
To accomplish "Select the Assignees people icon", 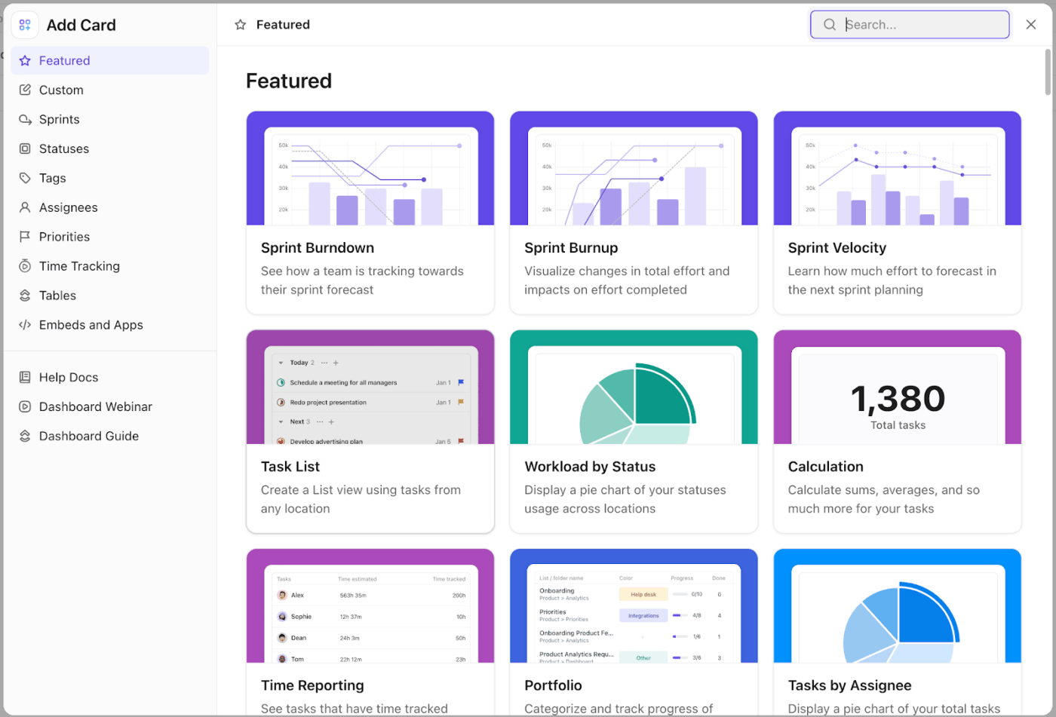I will point(24,207).
